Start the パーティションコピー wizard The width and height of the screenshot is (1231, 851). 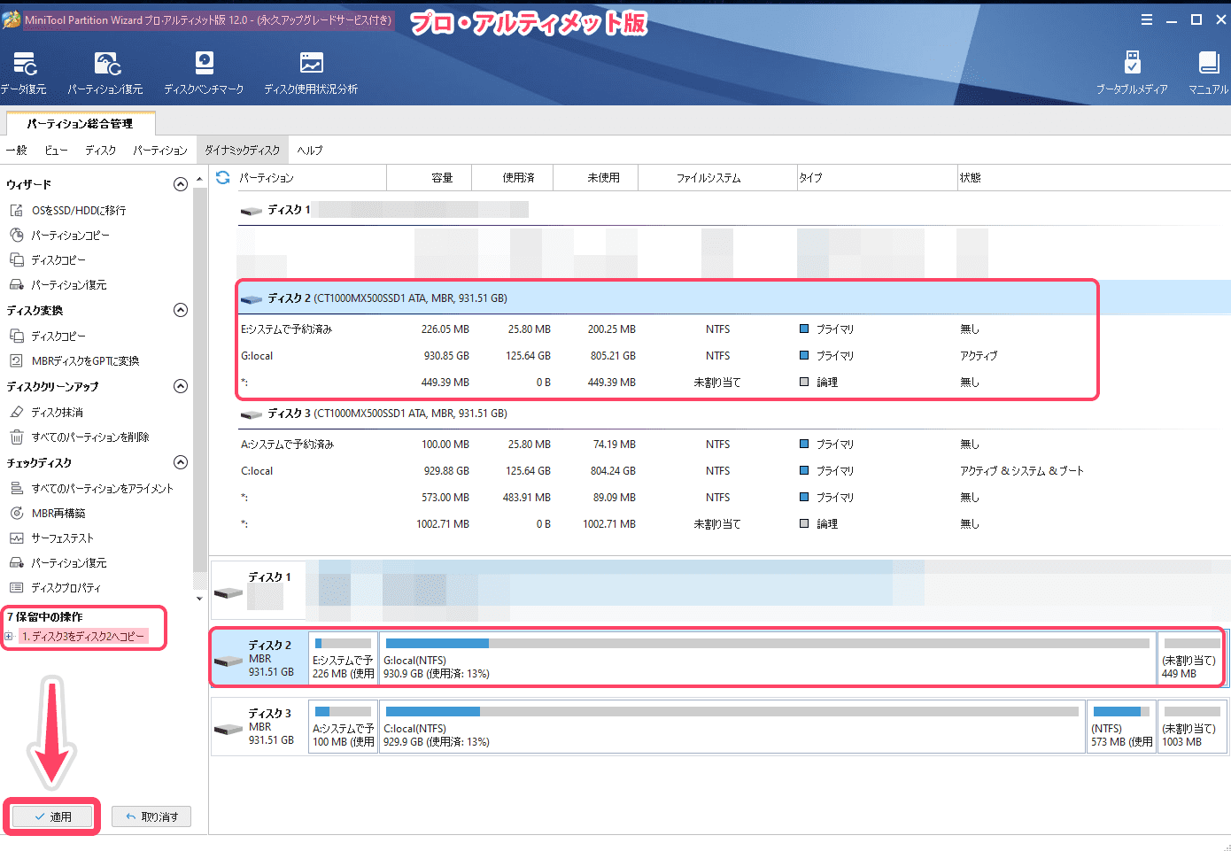point(71,235)
